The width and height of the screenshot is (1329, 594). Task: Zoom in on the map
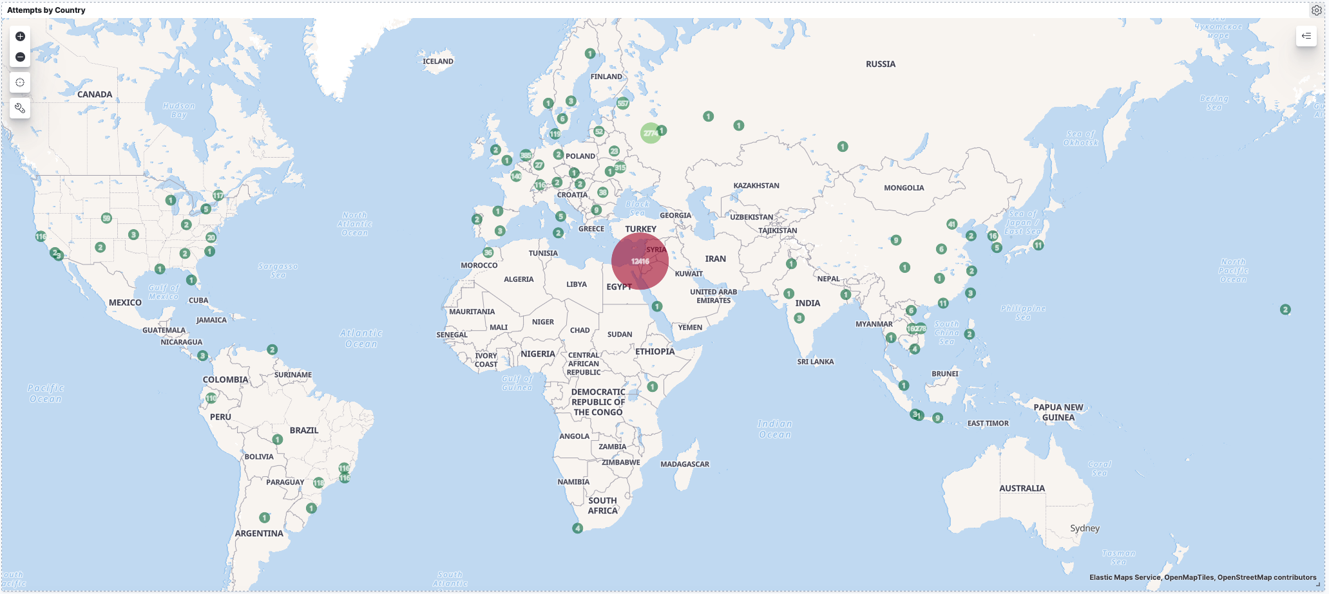[20, 37]
